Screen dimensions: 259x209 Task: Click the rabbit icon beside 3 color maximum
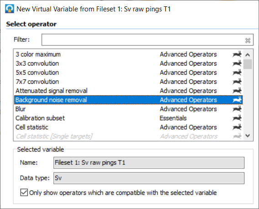tap(237, 54)
